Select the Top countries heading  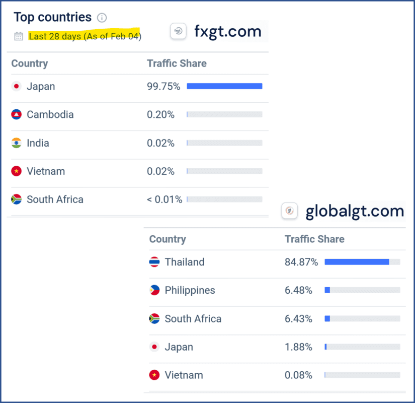pyautogui.click(x=53, y=17)
